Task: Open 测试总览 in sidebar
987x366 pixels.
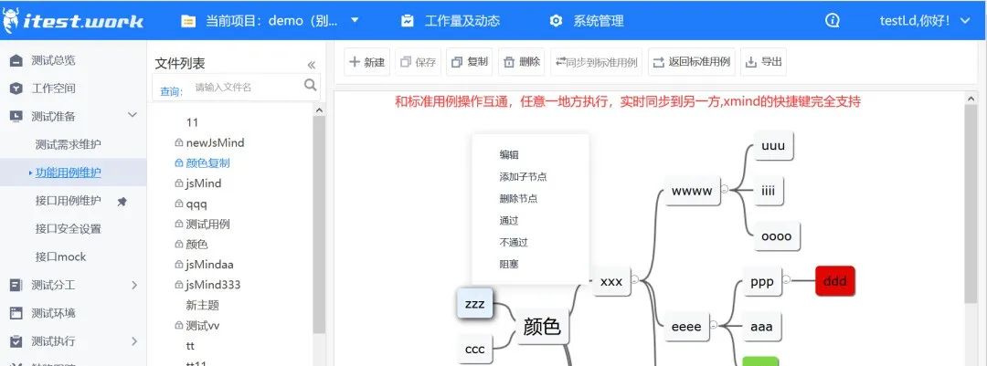Action: [54, 60]
